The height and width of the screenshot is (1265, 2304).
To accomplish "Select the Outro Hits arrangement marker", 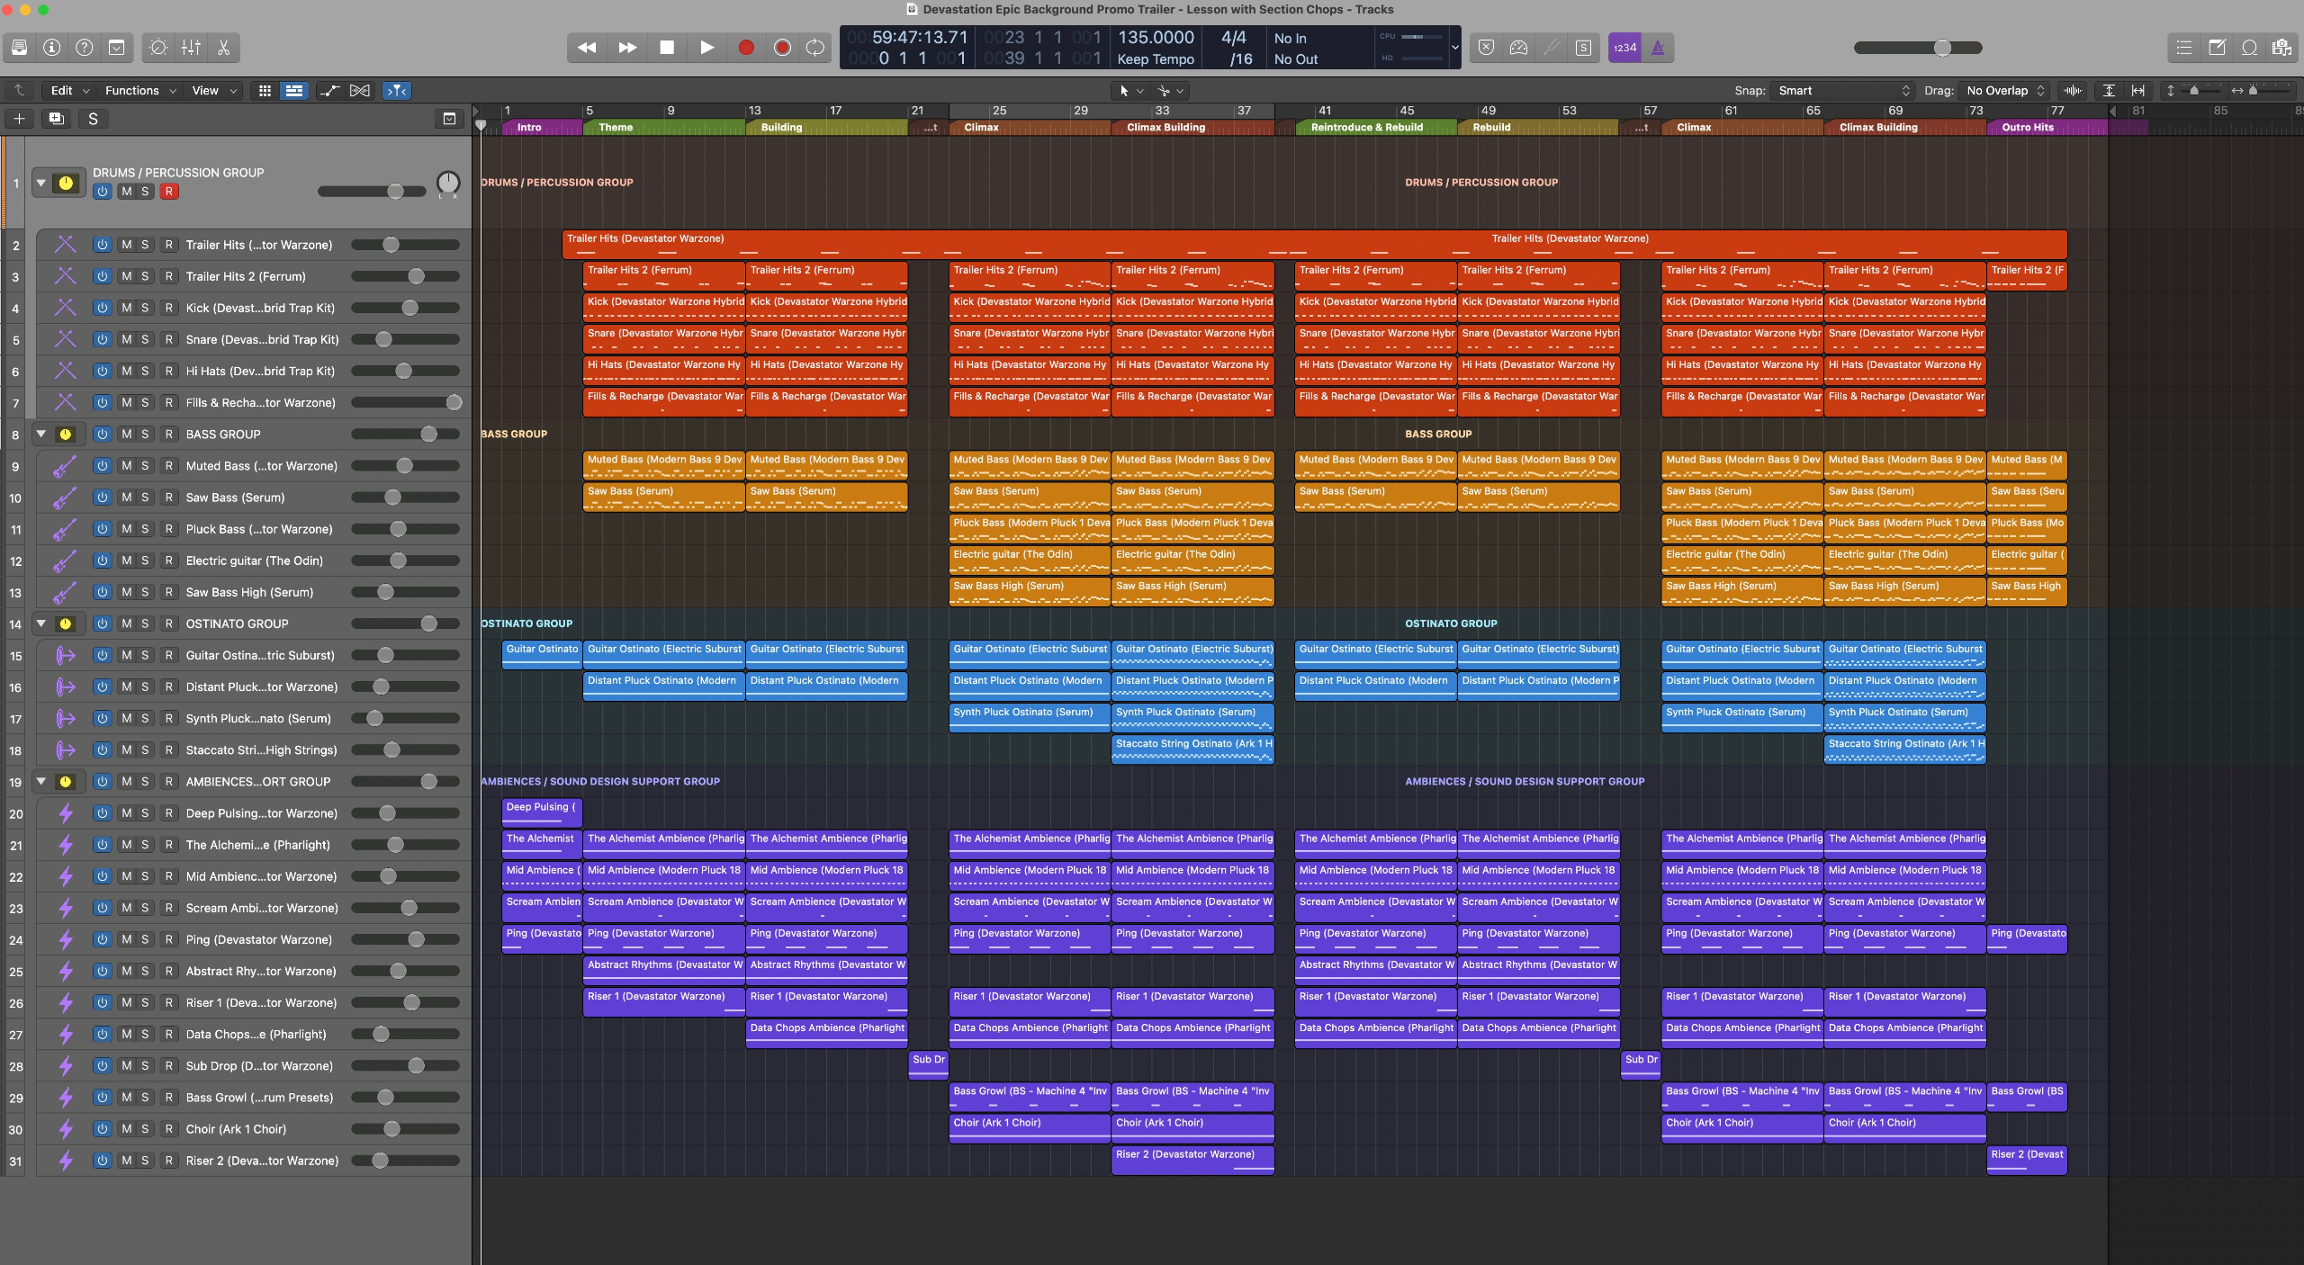I will coord(2028,127).
